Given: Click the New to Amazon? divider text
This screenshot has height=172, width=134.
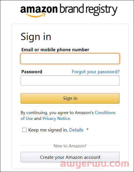Looking at the screenshot, I should (70, 146).
